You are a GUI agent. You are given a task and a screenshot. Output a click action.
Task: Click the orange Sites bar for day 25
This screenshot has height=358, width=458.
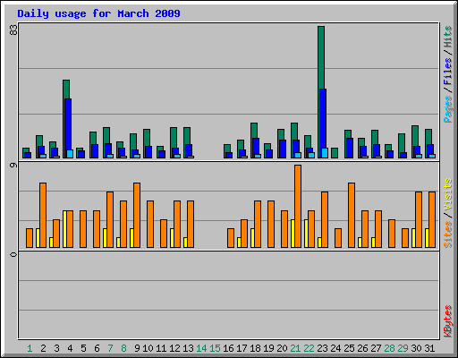point(352,215)
